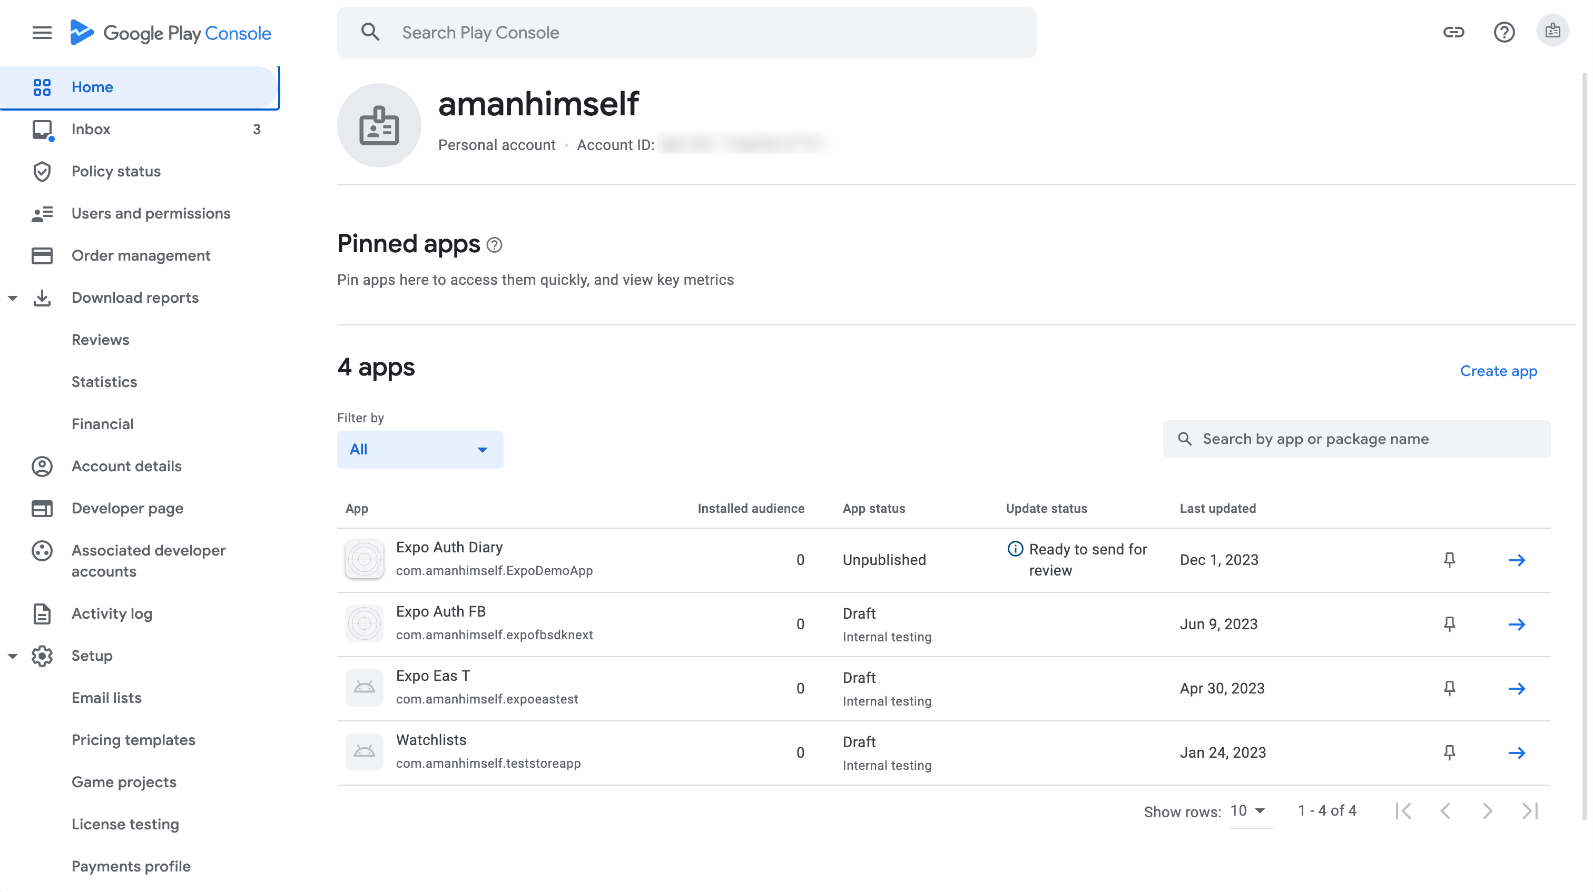Click info icon beside Ready to send
Image resolution: width=1593 pixels, height=892 pixels.
pyautogui.click(x=1015, y=549)
